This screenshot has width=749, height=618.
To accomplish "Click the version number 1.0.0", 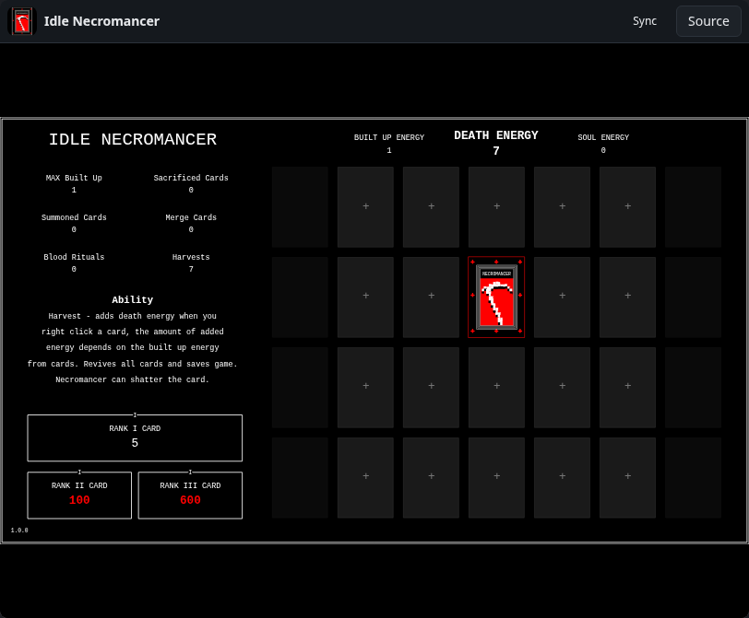I will tap(19, 531).
